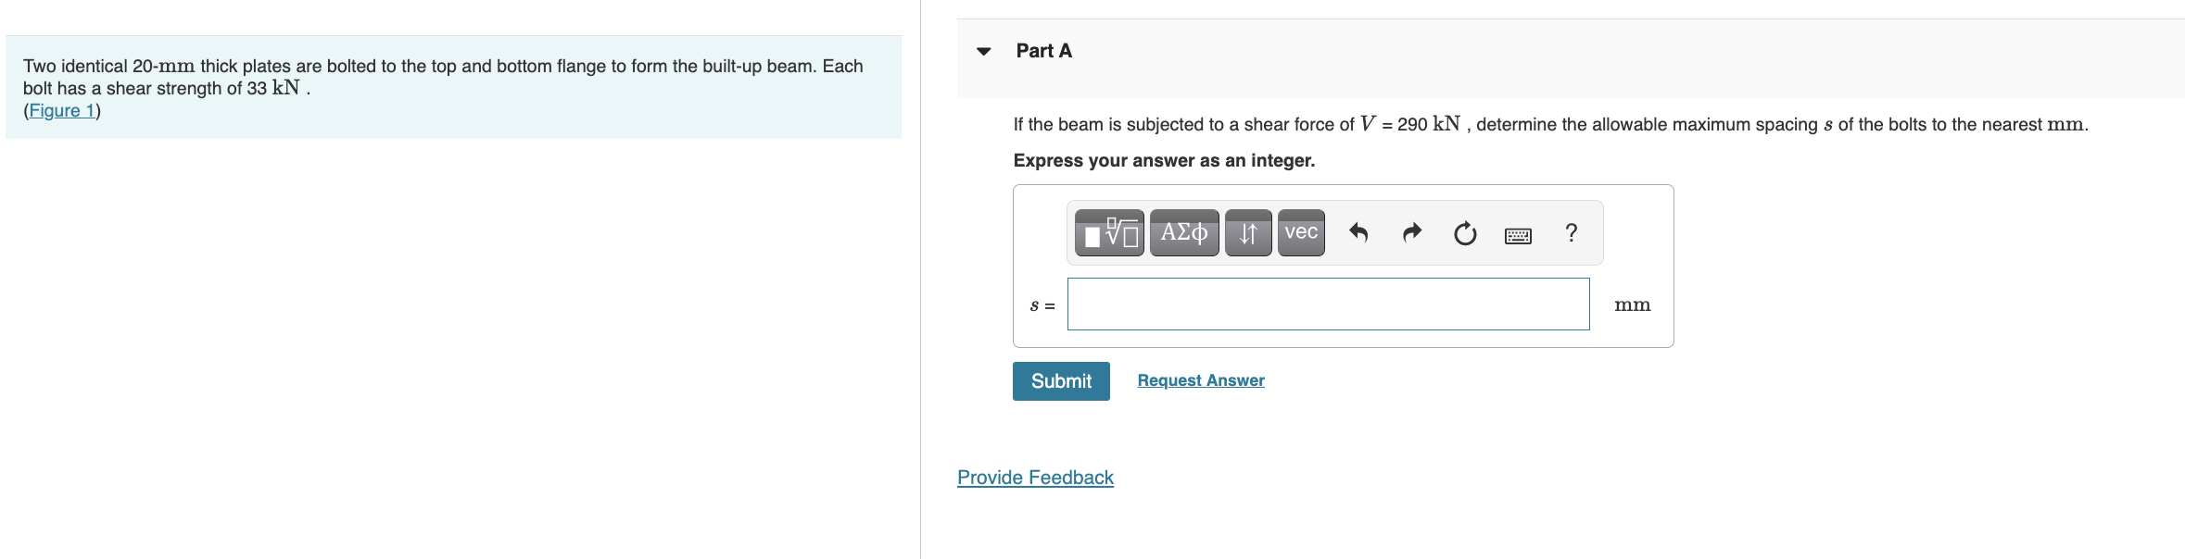
Task: Focus the s = answer input field
Action: [x=1327, y=304]
